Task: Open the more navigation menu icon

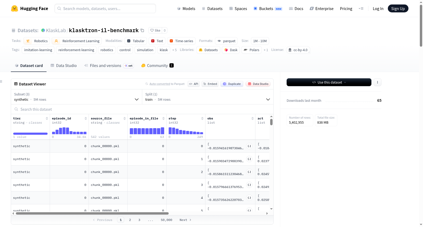Action: tap(361, 8)
